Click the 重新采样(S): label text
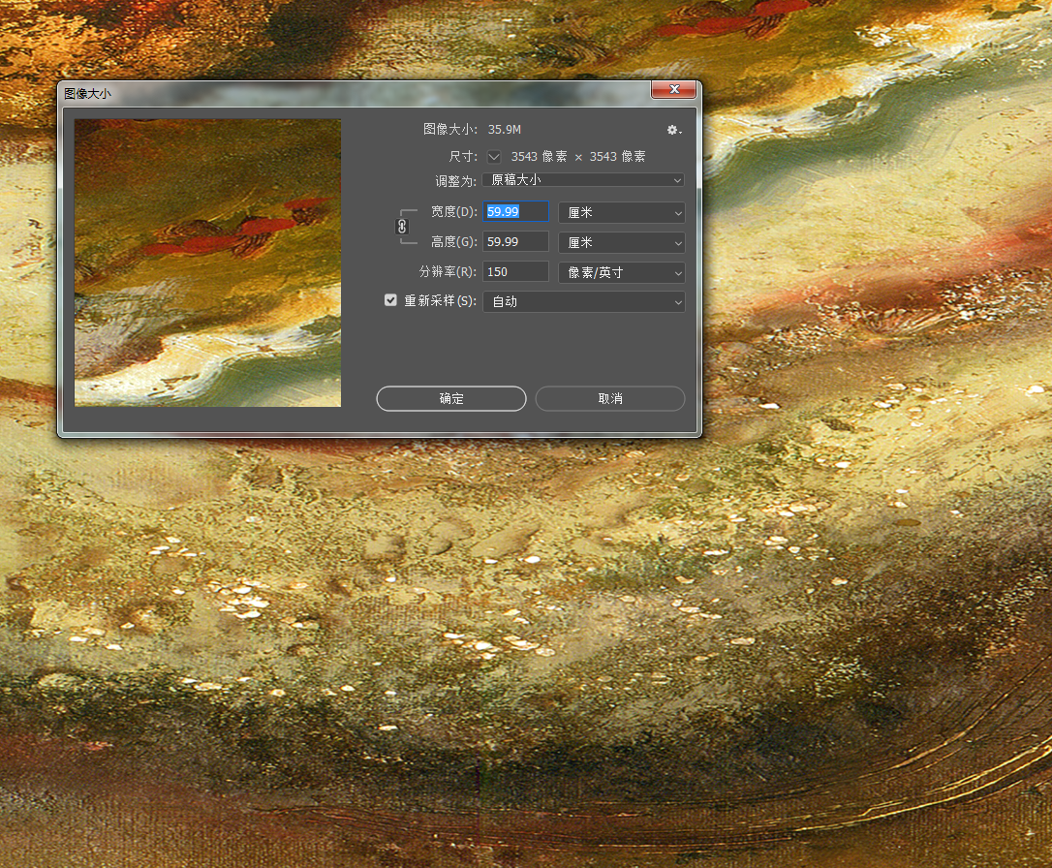The image size is (1052, 868). pyautogui.click(x=440, y=300)
